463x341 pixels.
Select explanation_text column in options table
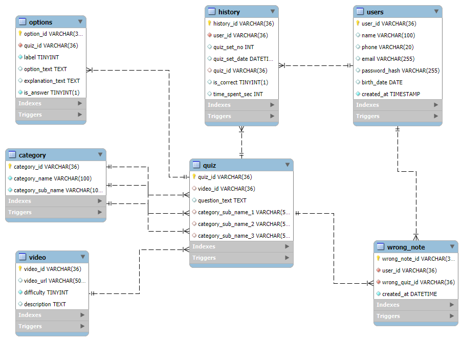pos(51,81)
